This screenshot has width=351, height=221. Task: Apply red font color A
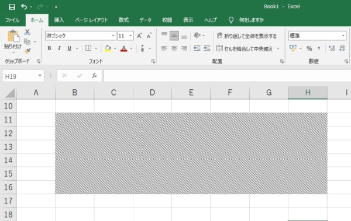click(124, 48)
